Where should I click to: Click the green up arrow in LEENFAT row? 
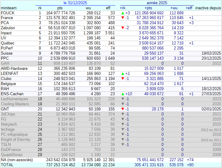point(122,74)
